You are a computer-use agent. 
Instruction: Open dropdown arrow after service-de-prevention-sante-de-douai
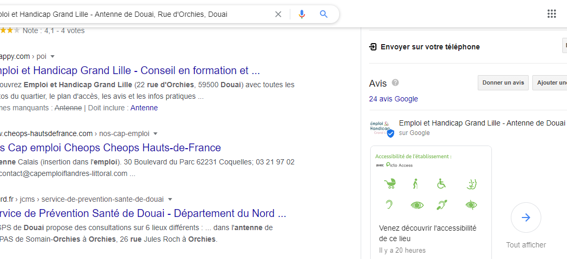(170, 199)
